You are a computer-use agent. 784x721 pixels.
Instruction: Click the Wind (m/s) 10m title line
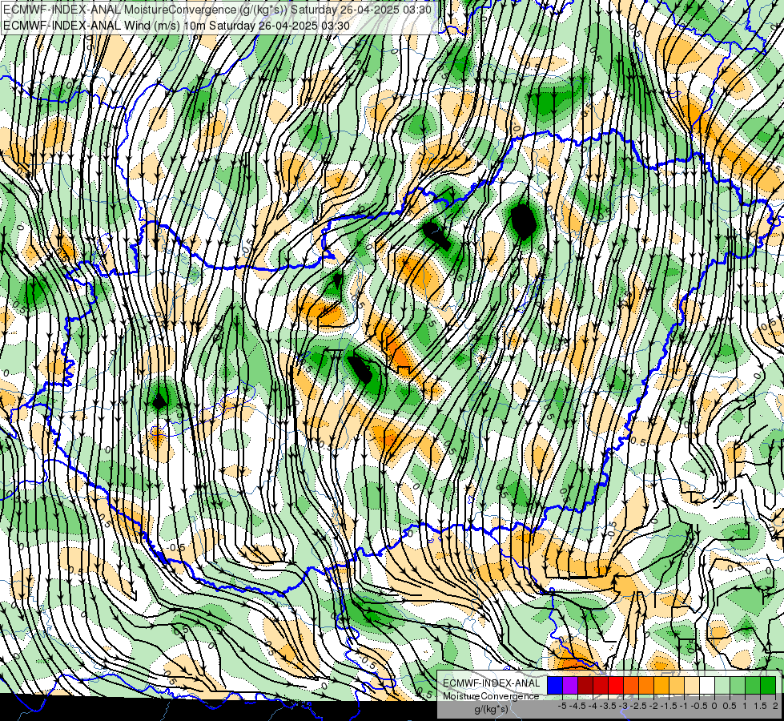pyautogui.click(x=176, y=26)
